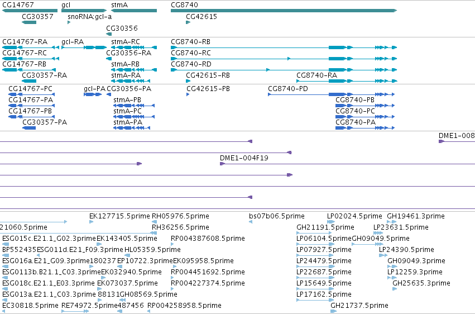Open transcript stmA-RC
This screenshot has width=475, height=314.
click(x=126, y=41)
